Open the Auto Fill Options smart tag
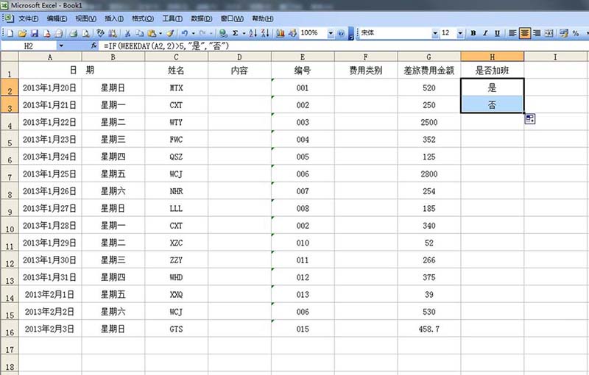 [530, 119]
